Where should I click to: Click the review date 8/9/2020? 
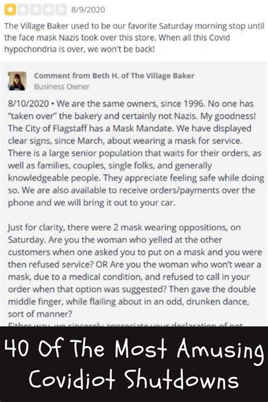[x=88, y=10]
